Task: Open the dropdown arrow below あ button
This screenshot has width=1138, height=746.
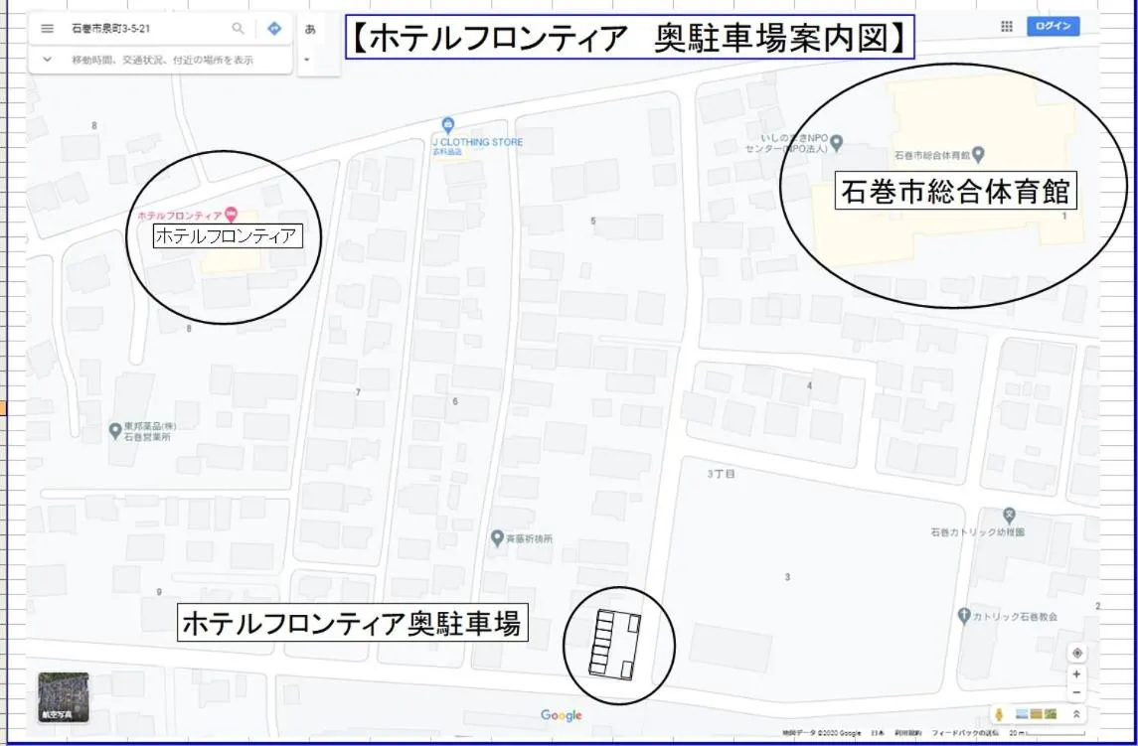Action: 307,57
